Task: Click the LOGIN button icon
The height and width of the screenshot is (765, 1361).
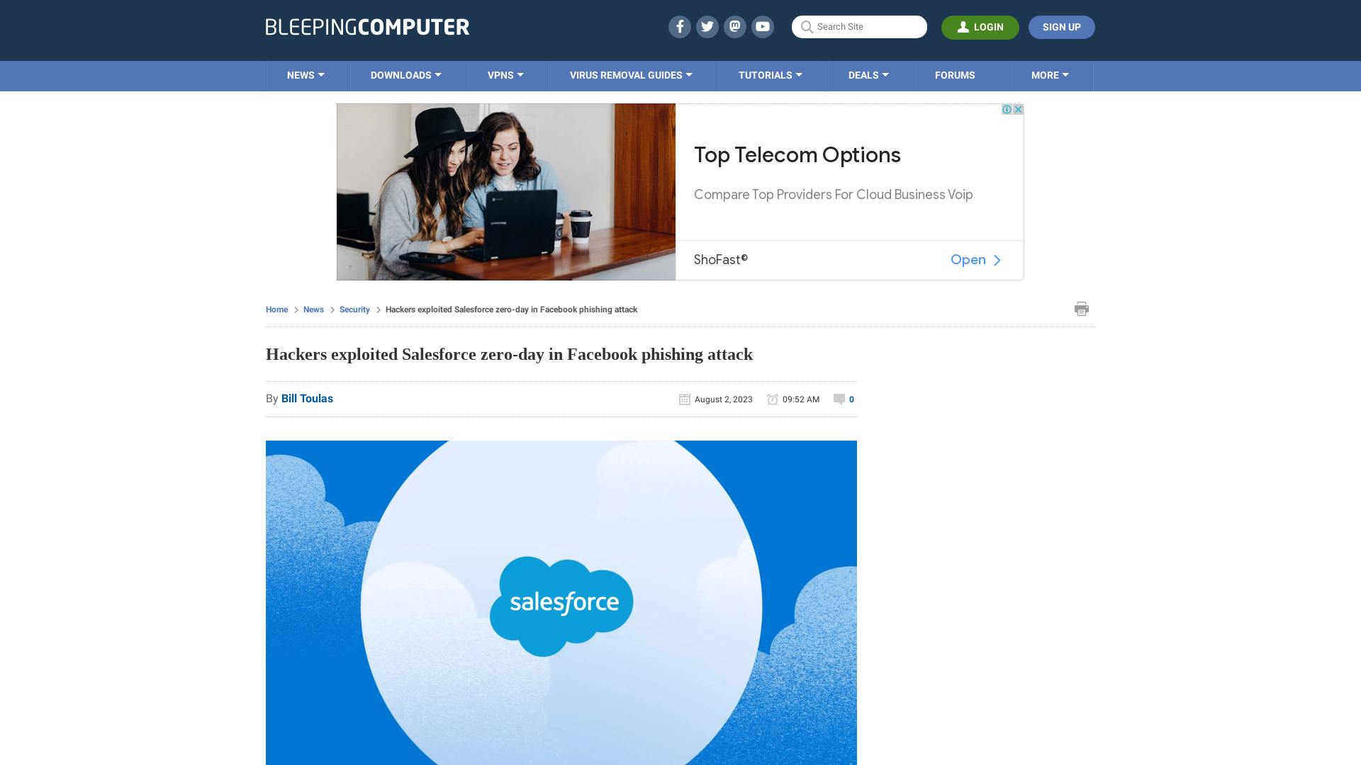Action: pos(963,26)
